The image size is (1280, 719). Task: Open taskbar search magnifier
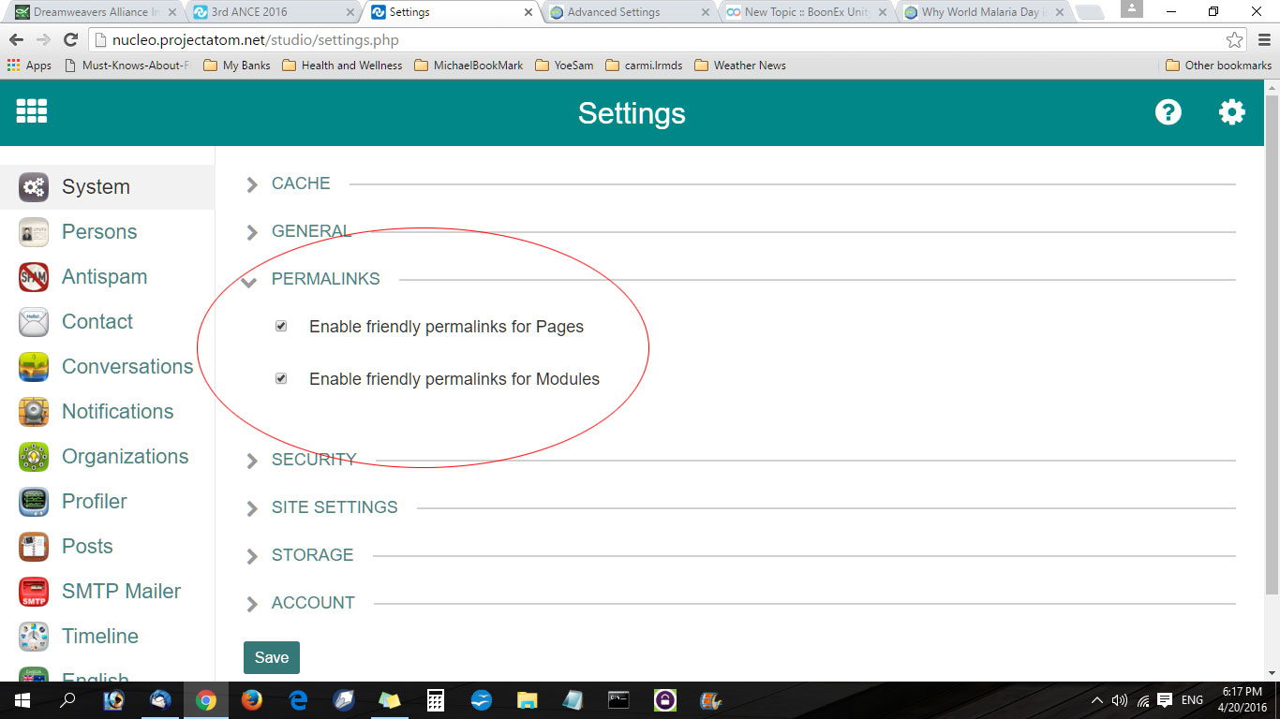coord(67,700)
